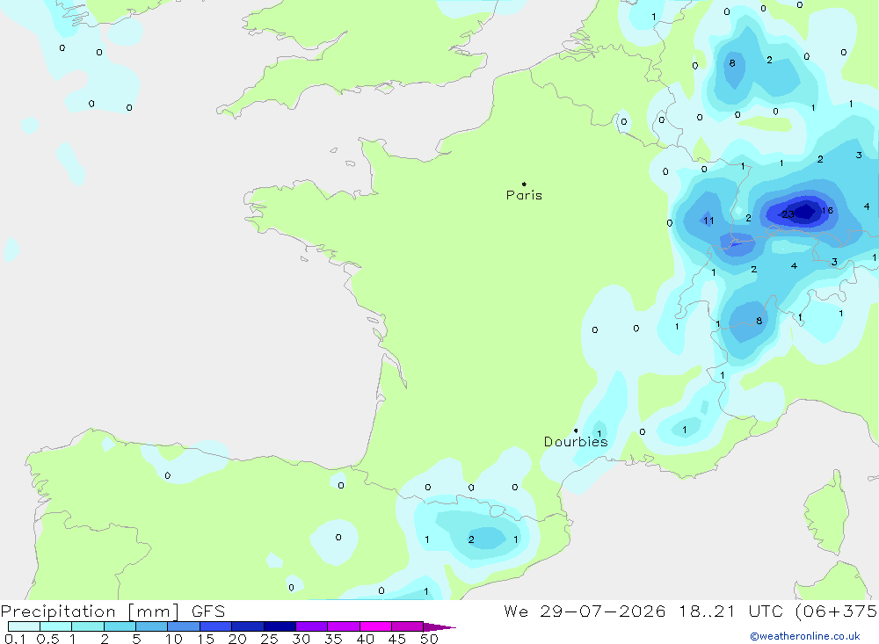Screen dimensions: 879x644
Task: Pick the 0.1–0.5 palest cyan legend swatch
Action: [x=24, y=626]
